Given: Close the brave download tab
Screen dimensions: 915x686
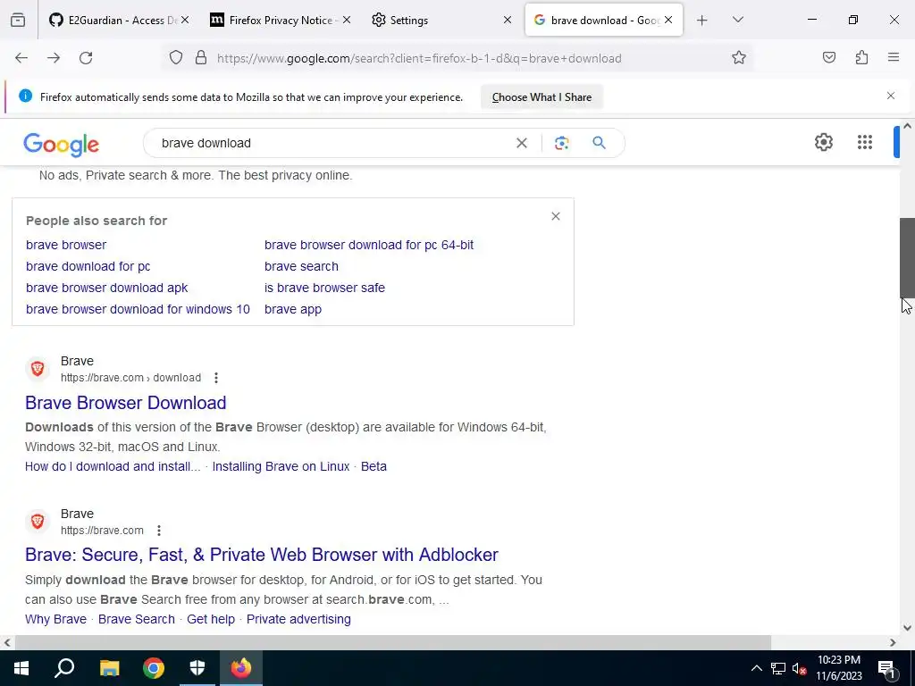Looking at the screenshot, I should coord(668,20).
